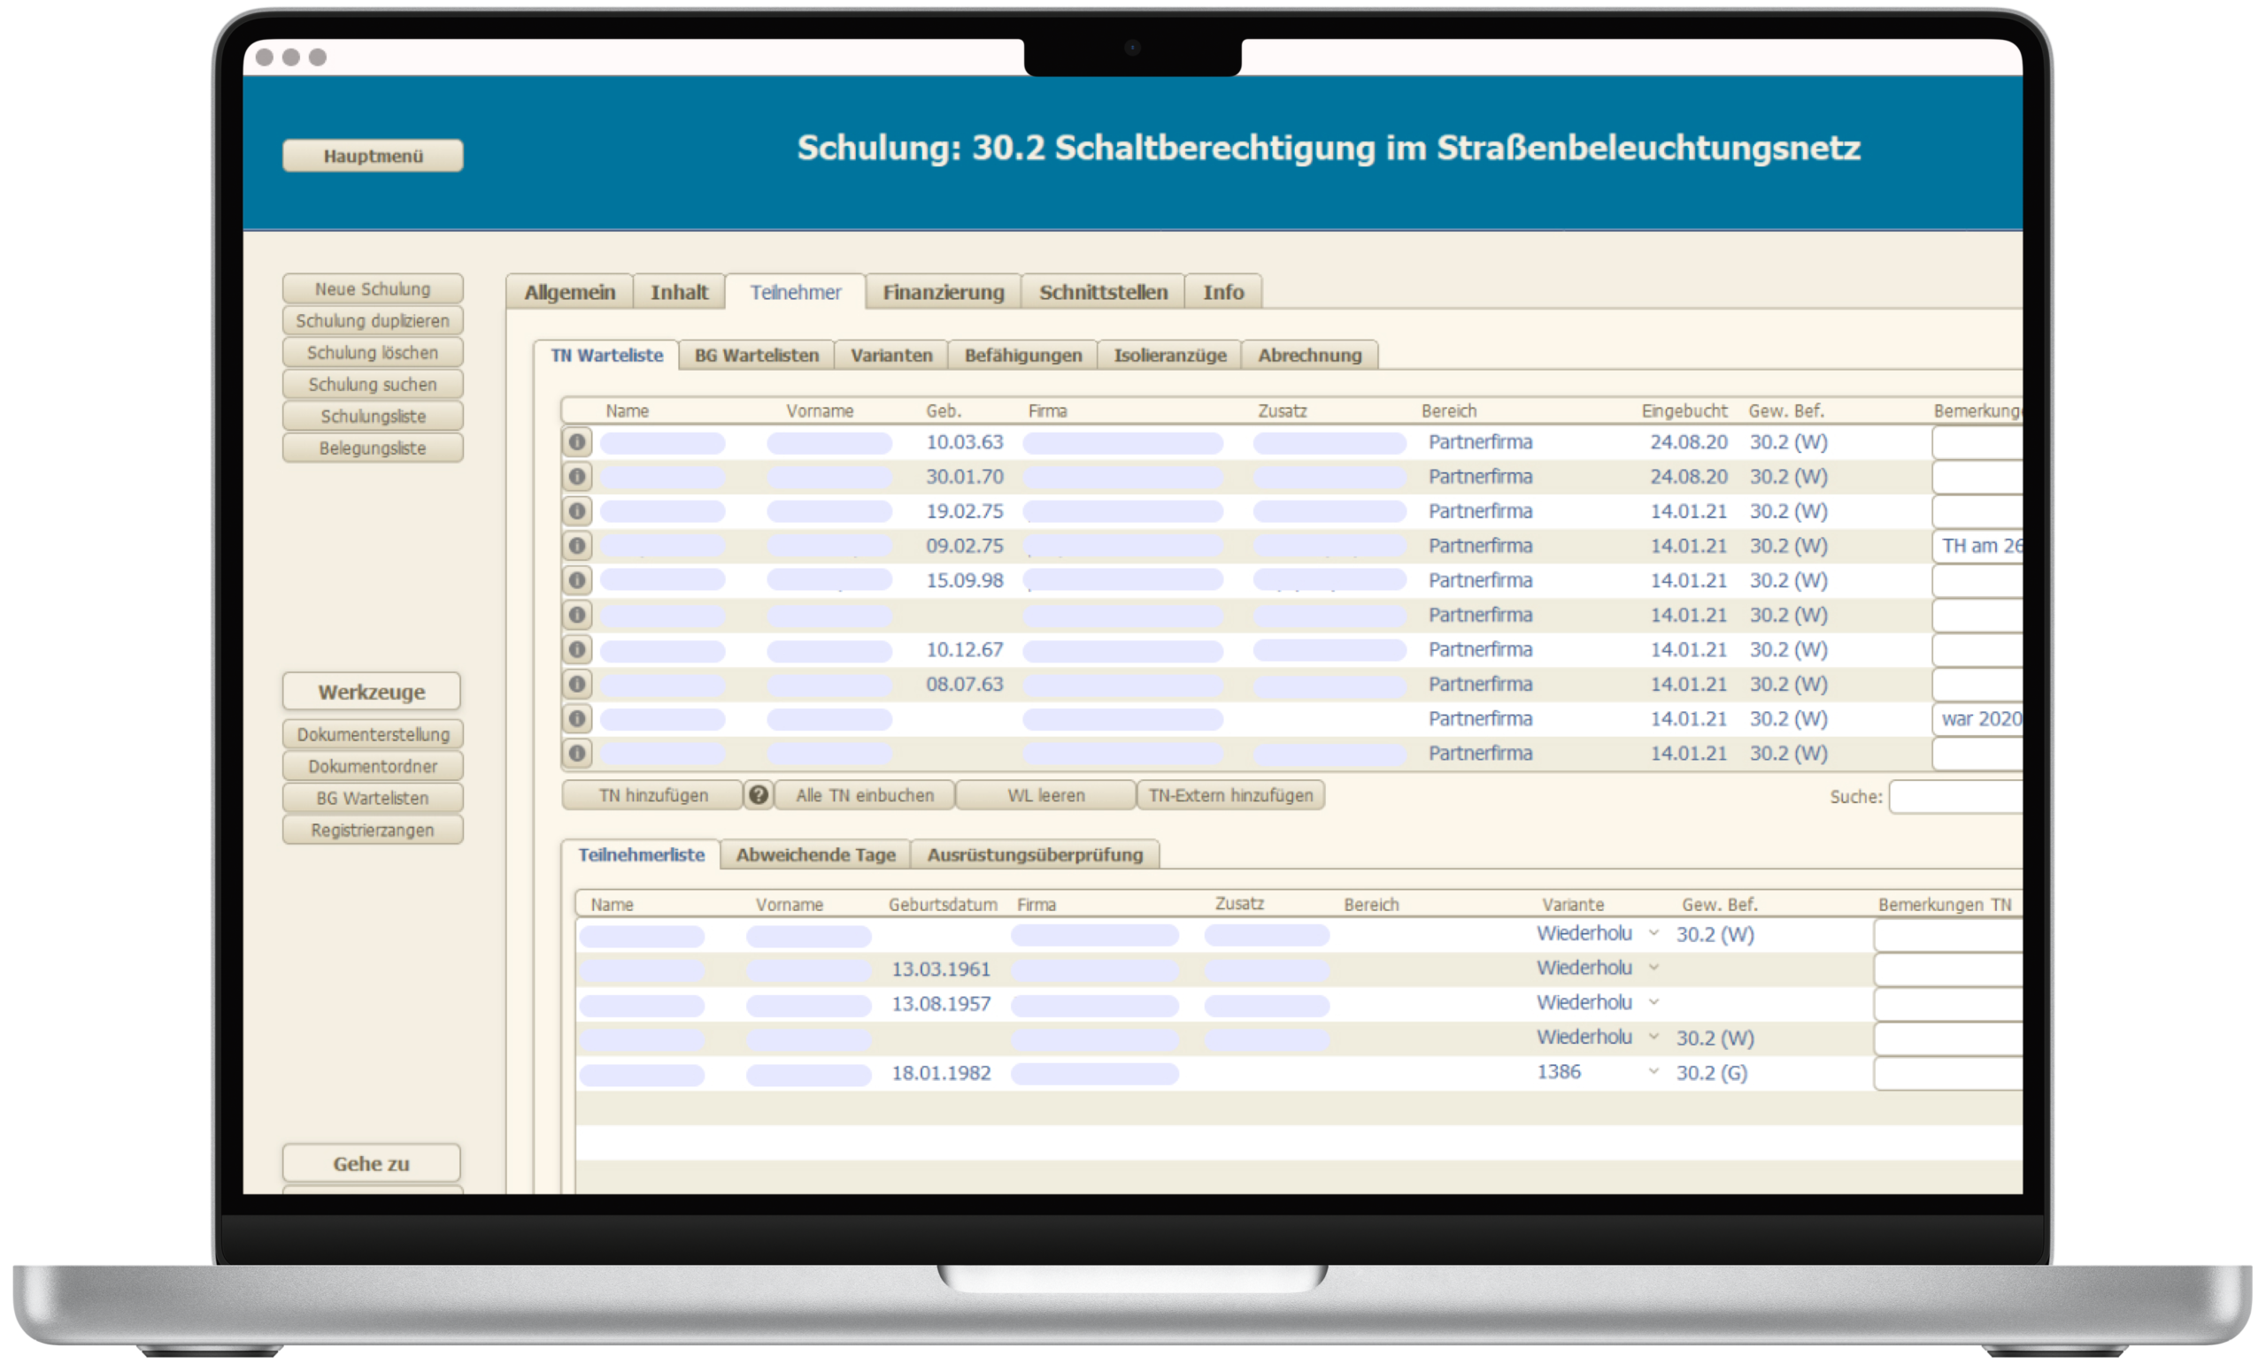The height and width of the screenshot is (1371, 2266).
Task: Open Hauptmenü from the header
Action: pyautogui.click(x=372, y=155)
